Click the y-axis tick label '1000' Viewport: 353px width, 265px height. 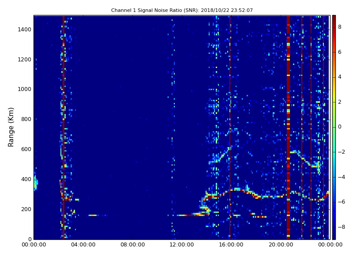point(25,89)
